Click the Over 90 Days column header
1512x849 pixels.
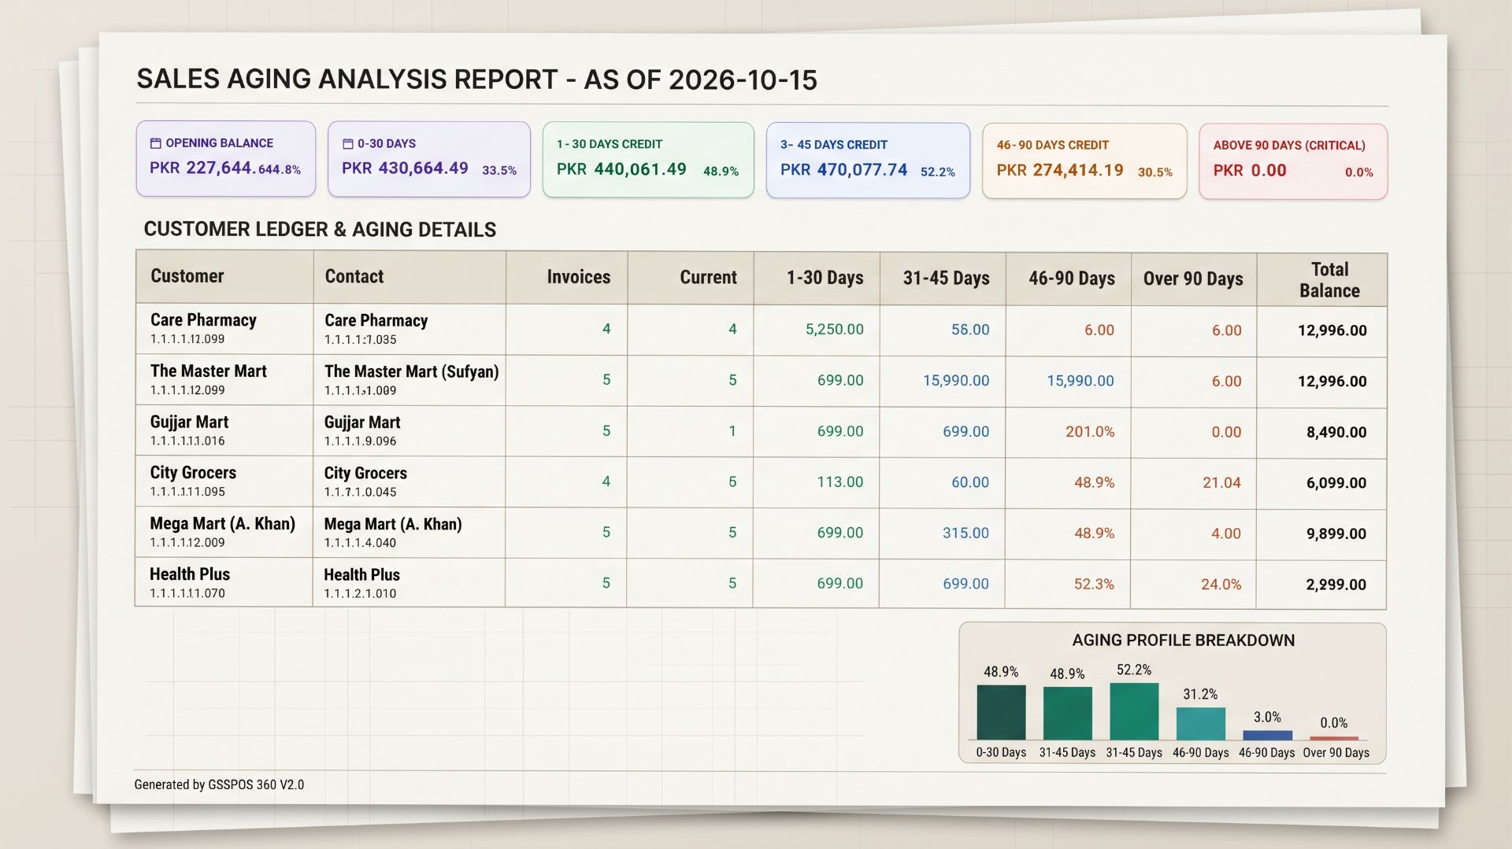(x=1193, y=279)
